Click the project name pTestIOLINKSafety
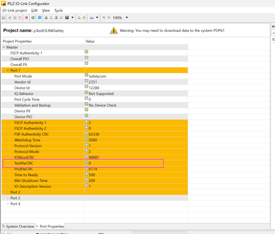Screen dimensions: 275x234 [x=48, y=31]
